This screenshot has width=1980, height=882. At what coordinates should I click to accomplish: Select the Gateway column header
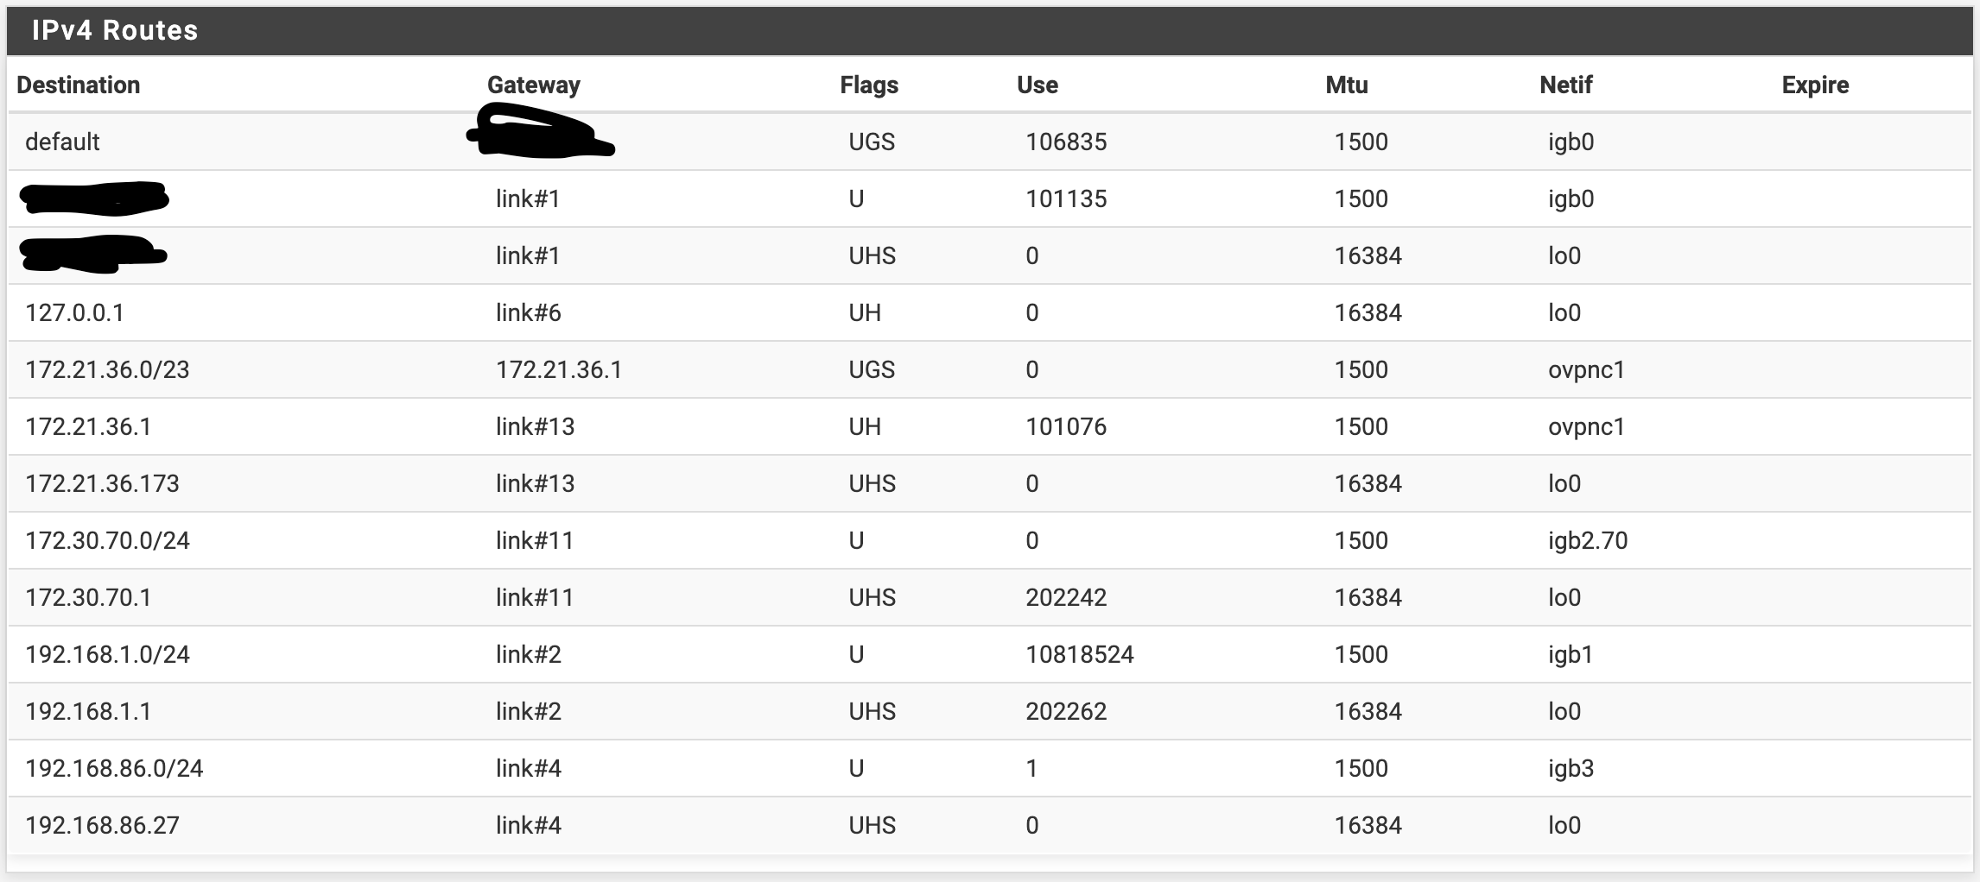[x=534, y=85]
